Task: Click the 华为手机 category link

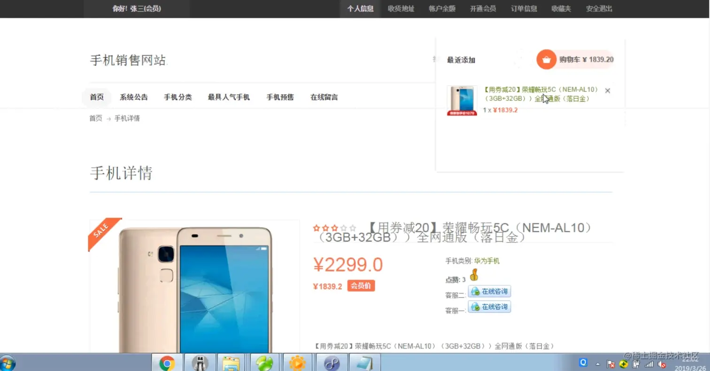Action: coord(487,261)
